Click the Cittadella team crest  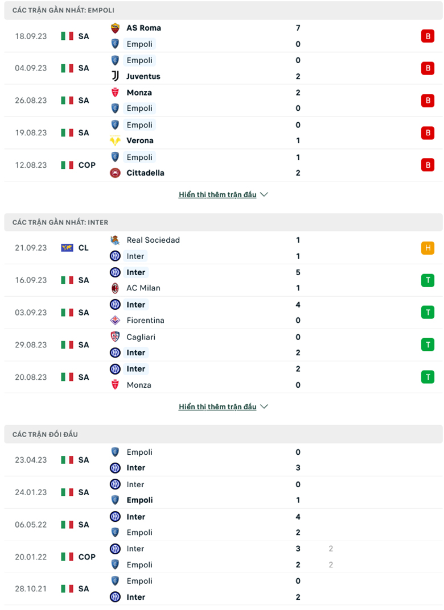click(x=114, y=173)
